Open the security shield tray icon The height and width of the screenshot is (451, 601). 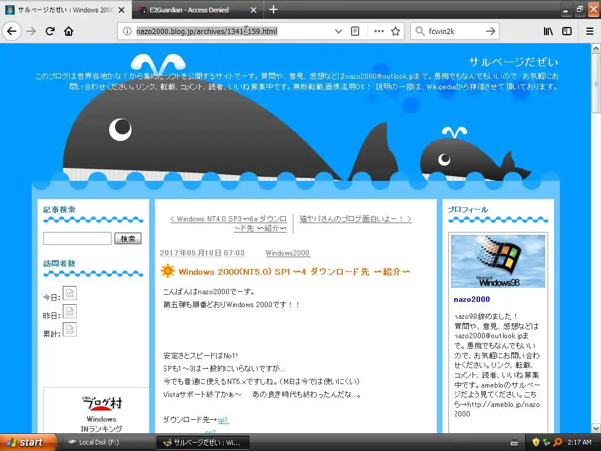[536, 442]
